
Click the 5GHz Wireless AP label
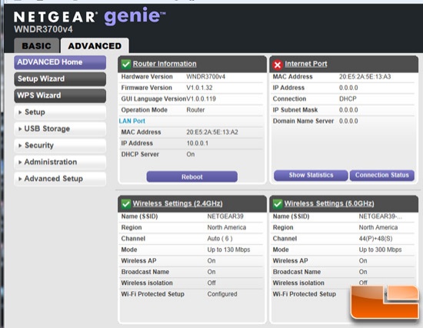[x=290, y=261]
